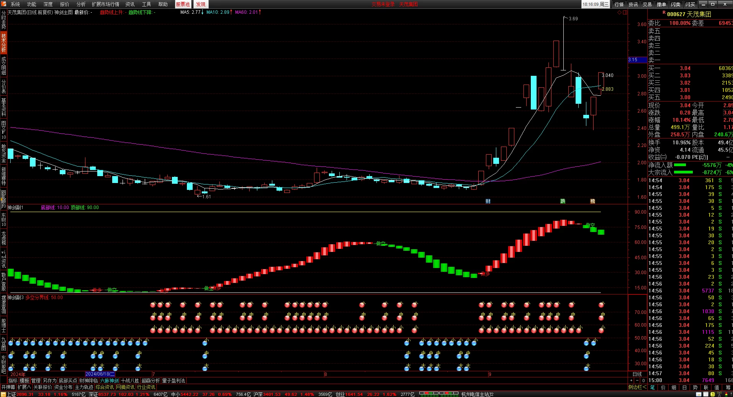
Task: Click the 财 marker on the price chart
Action: click(x=488, y=201)
